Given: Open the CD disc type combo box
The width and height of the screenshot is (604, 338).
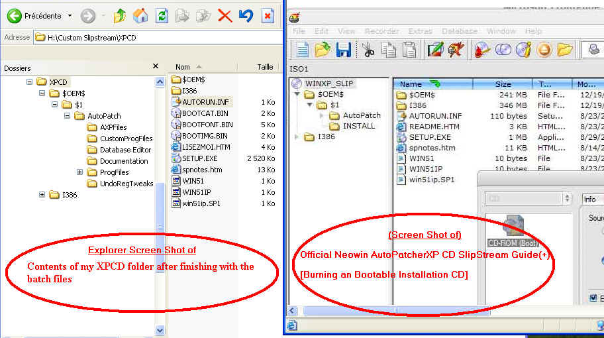Looking at the screenshot, I should tap(528, 199).
